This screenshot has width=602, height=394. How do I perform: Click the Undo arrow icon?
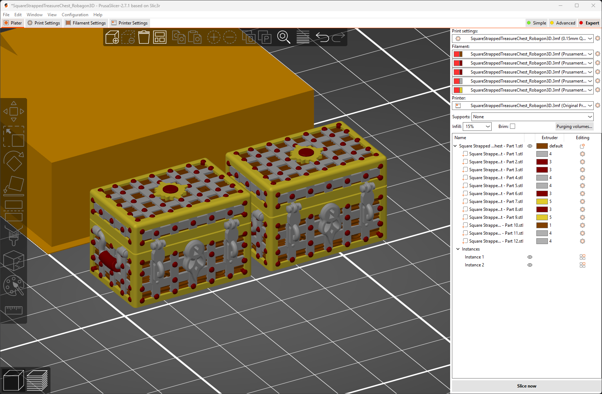tap(322, 37)
